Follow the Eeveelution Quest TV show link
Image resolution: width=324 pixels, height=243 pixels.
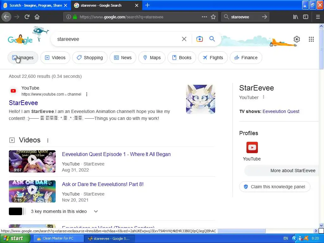click(x=281, y=111)
